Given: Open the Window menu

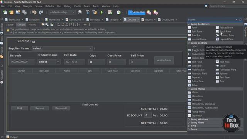Looking at the screenshot, I should [x=106, y=6].
